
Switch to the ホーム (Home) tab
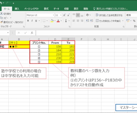pos(7,9)
